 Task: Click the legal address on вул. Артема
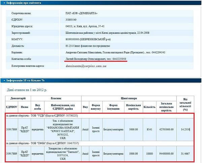[86, 26]
